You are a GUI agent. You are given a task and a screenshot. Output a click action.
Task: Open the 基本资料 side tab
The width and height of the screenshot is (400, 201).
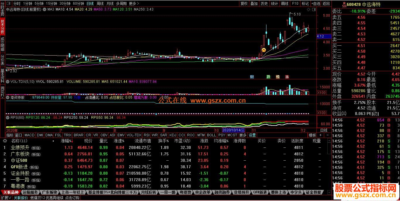3,76
